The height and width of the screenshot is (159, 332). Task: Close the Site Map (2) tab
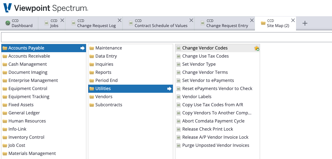tap(293, 20)
